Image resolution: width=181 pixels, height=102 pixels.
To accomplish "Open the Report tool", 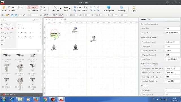I will click(x=134, y=9).
